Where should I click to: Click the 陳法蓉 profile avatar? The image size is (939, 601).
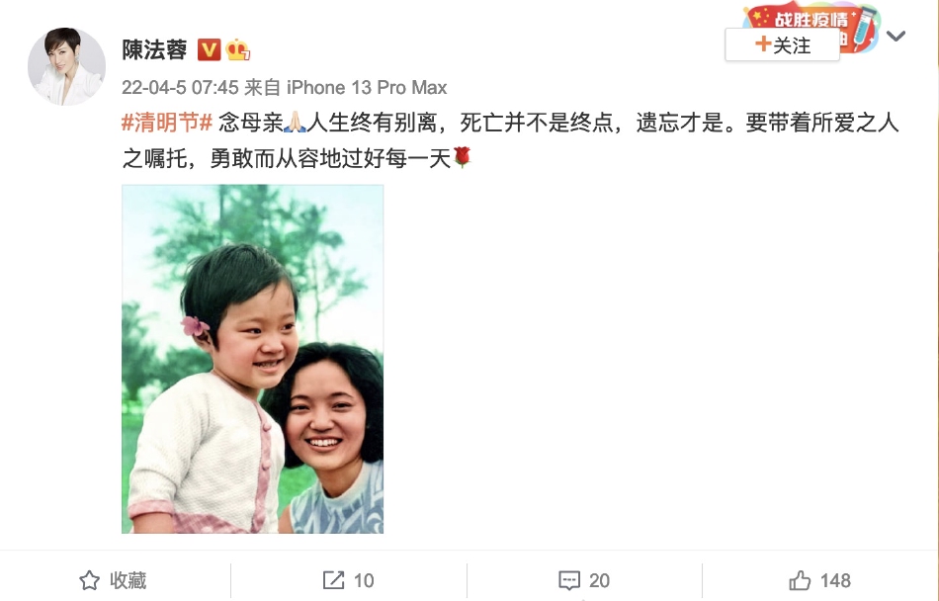click(66, 66)
